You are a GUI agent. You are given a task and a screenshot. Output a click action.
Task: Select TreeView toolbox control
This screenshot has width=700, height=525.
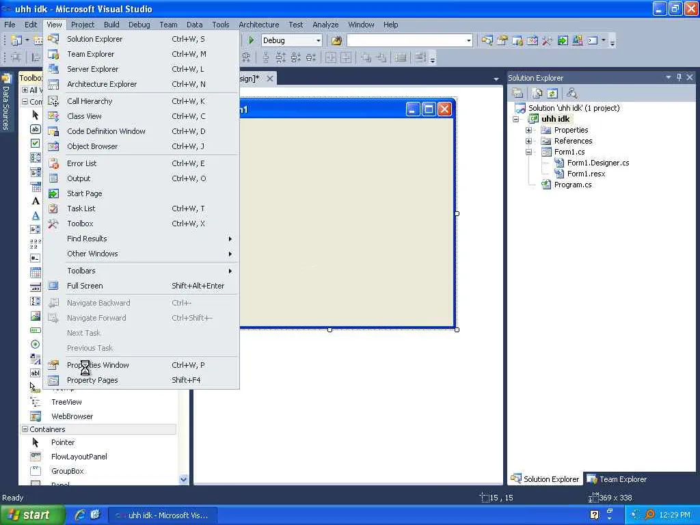coord(66,402)
